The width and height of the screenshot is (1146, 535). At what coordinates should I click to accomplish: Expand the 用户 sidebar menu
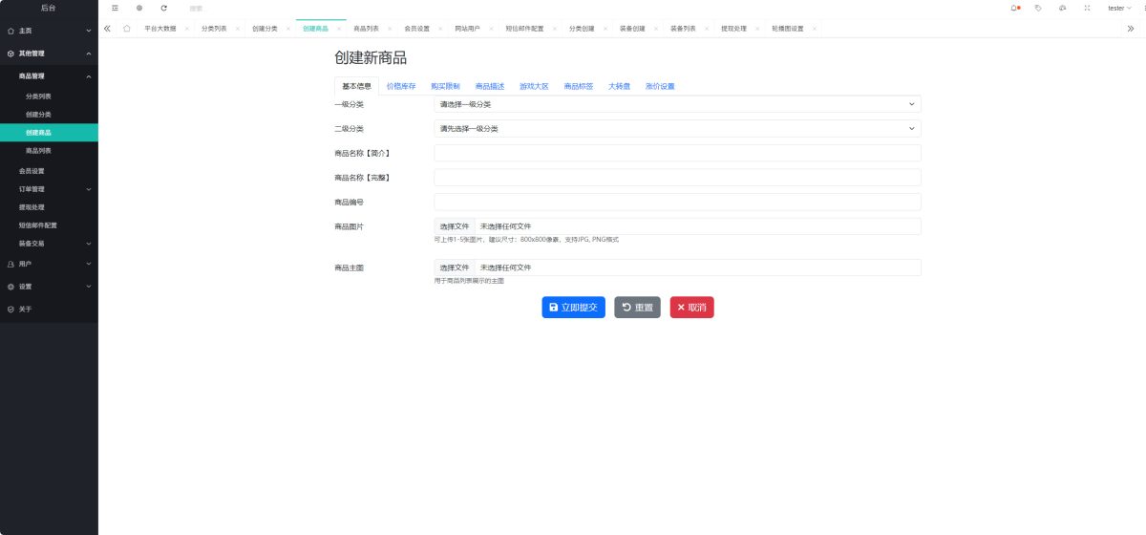tap(49, 264)
